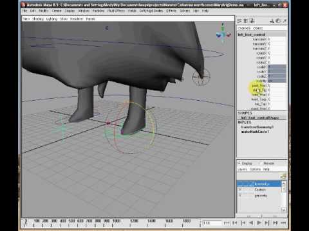Open the viewport View menu
The height and width of the screenshot is (231, 309).
26,19
